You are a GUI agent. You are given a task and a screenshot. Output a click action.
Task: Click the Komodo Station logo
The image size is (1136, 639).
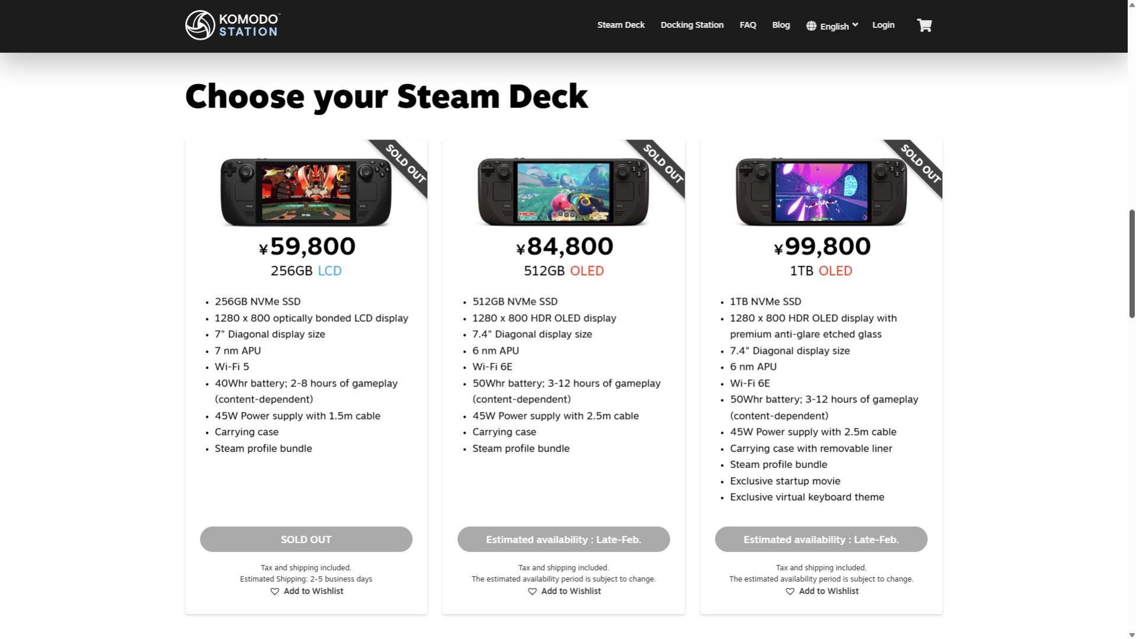[x=231, y=25]
